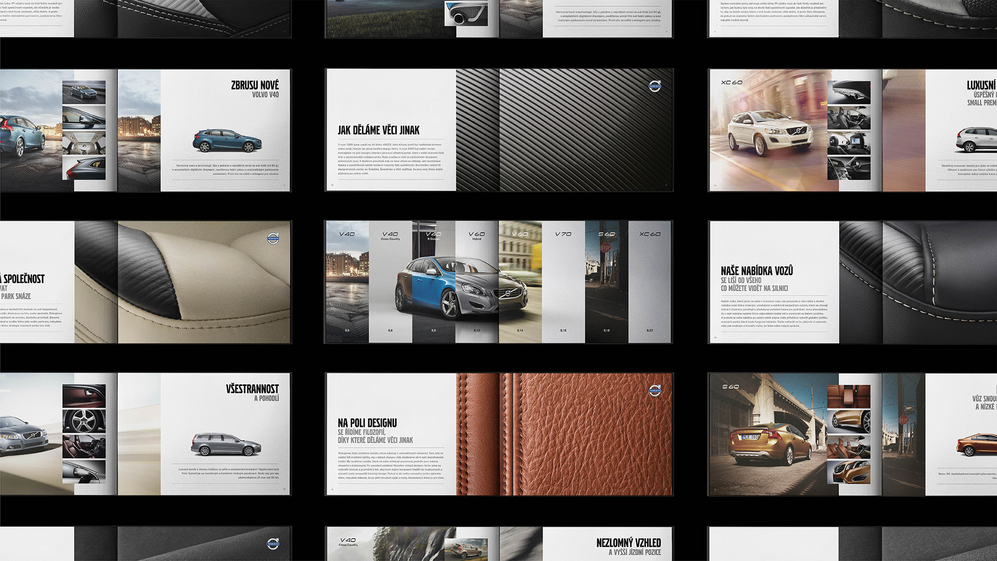This screenshot has height=561, width=997.
Task: Click the 'S60' label on the gold sedan spread
Action: (x=730, y=387)
